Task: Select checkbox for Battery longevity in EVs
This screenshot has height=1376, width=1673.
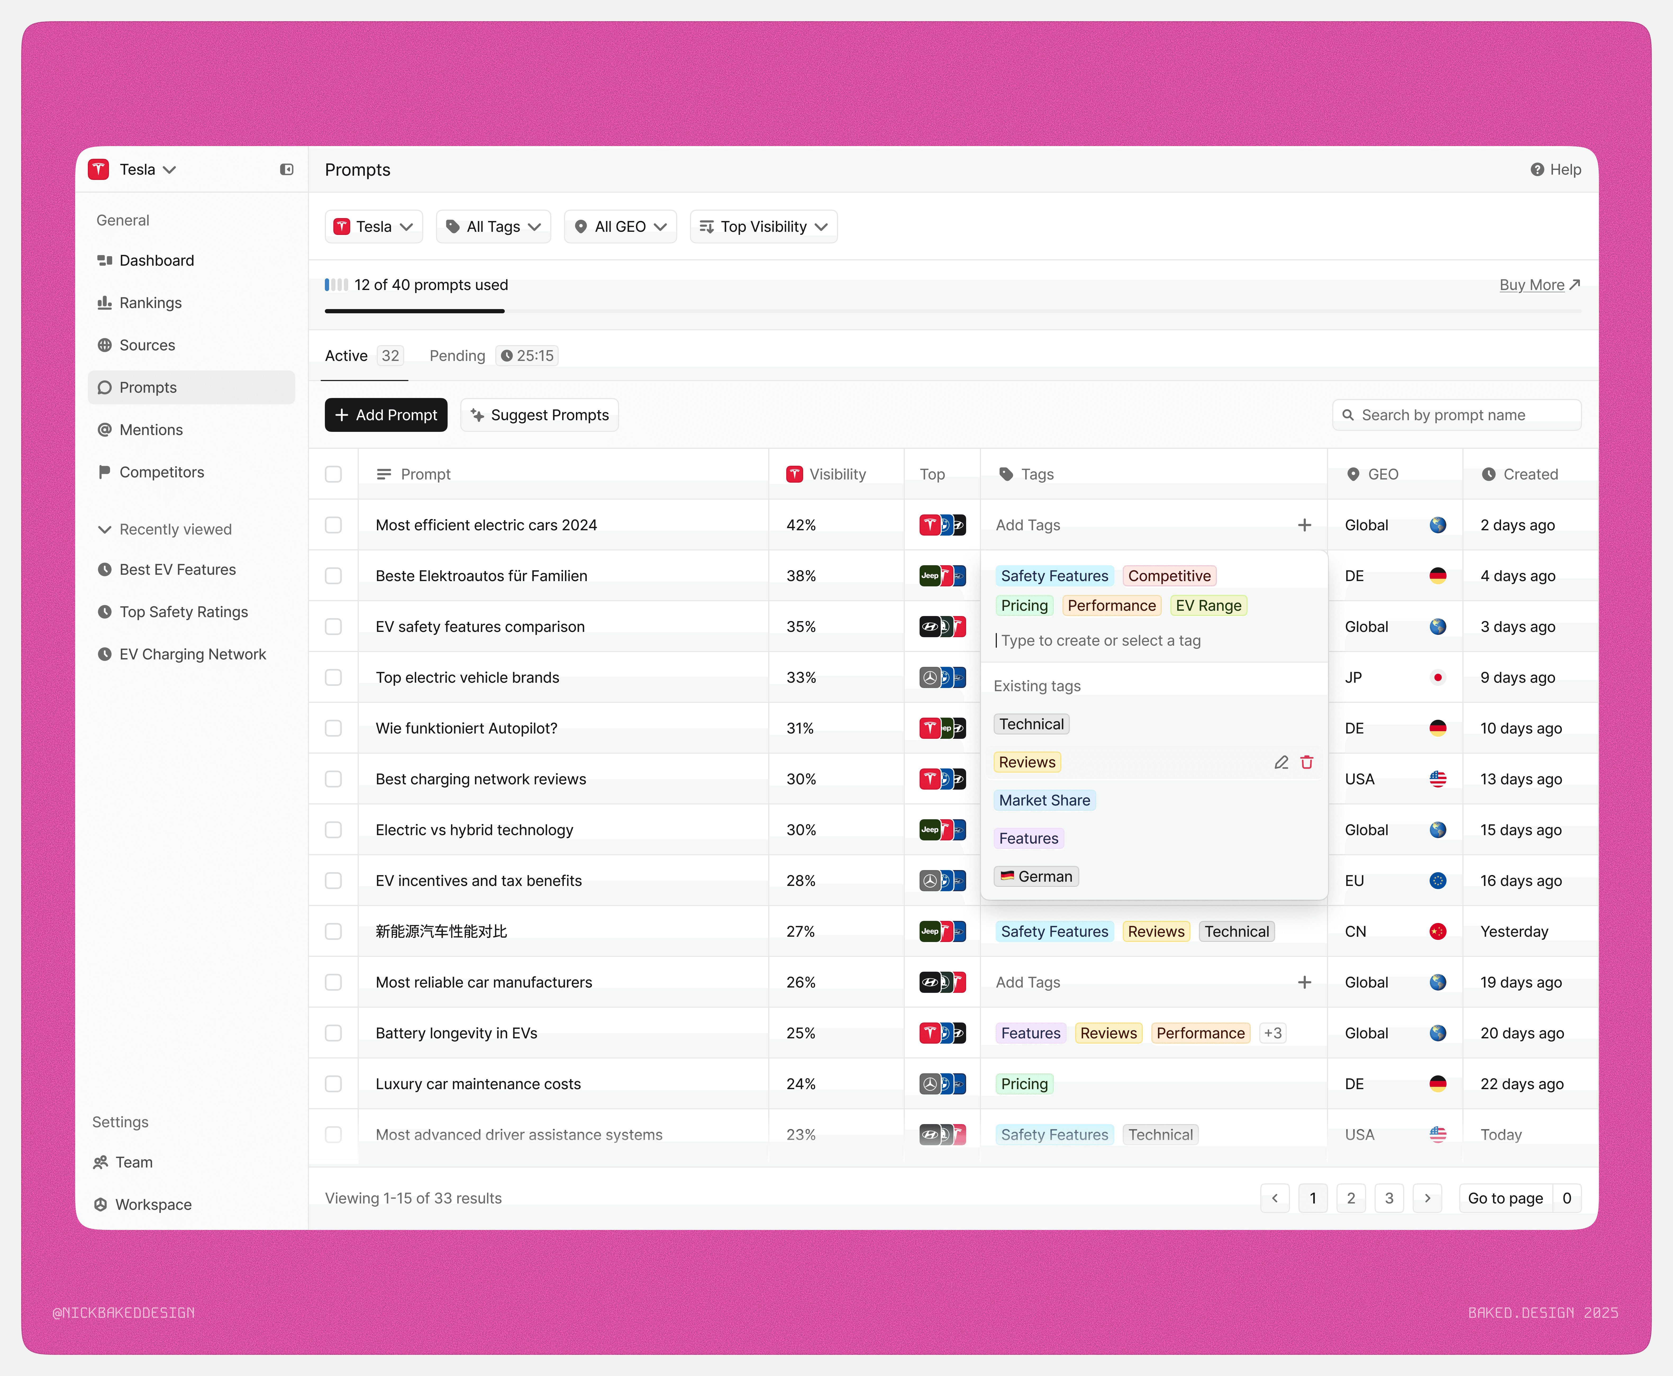Action: tap(334, 1033)
